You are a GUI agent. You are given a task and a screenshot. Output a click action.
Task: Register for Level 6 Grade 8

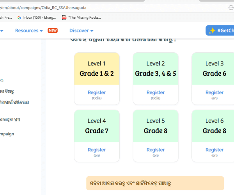pos(214,150)
